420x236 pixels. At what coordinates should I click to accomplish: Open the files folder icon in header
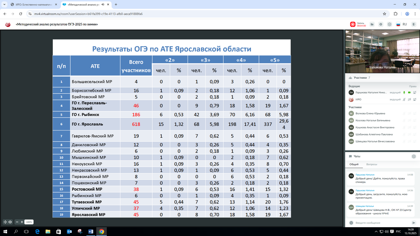(372, 24)
